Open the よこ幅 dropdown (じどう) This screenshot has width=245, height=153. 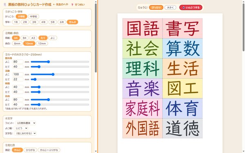(21, 128)
